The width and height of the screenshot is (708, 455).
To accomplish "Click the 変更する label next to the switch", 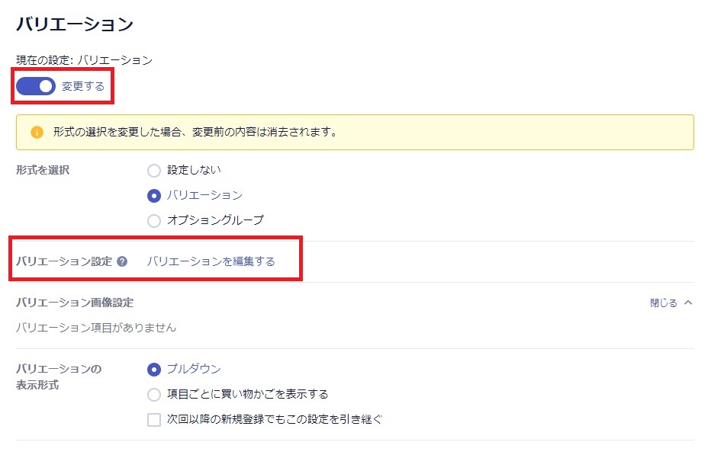I will 83,86.
